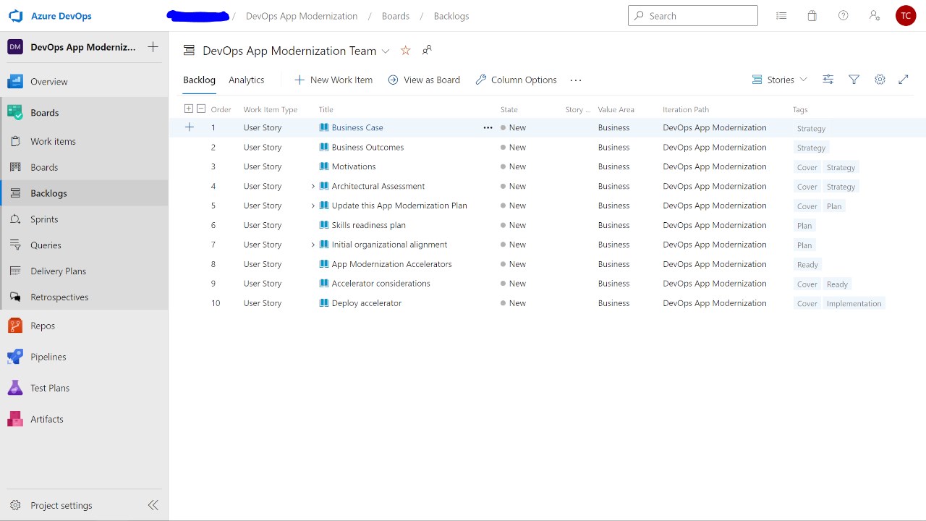Sort by the Title column header
The width and height of the screenshot is (926, 521).
pyautogui.click(x=326, y=110)
